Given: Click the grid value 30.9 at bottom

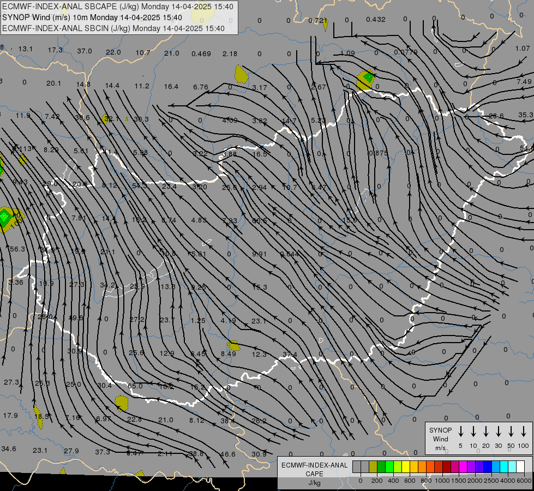Looking at the screenshot, I should (x=259, y=454).
